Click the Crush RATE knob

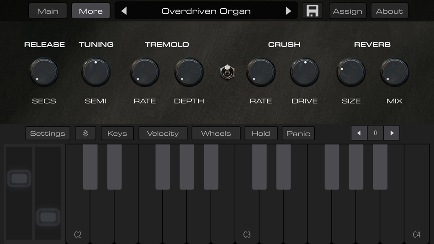point(261,72)
